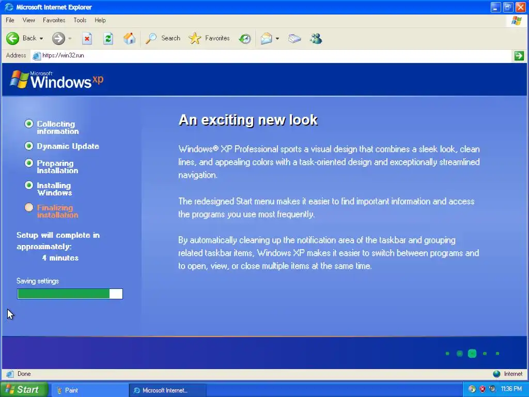Click the "Saving settings" label
This screenshot has width=529, height=397.
(x=38, y=281)
